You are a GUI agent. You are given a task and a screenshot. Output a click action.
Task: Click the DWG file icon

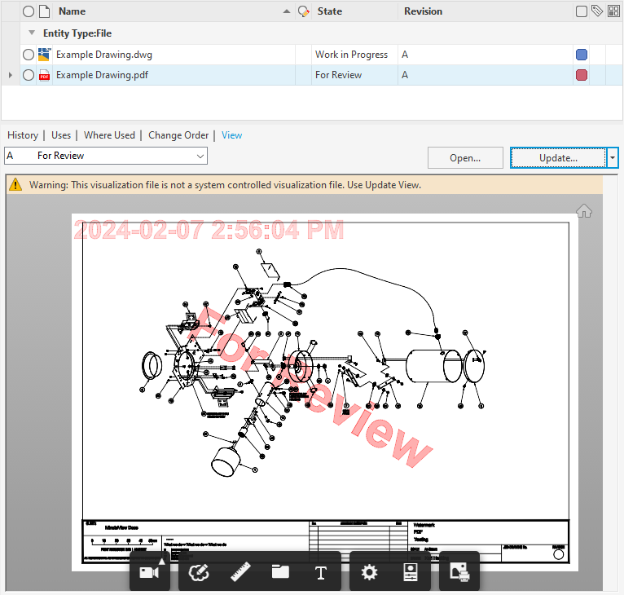[45, 55]
